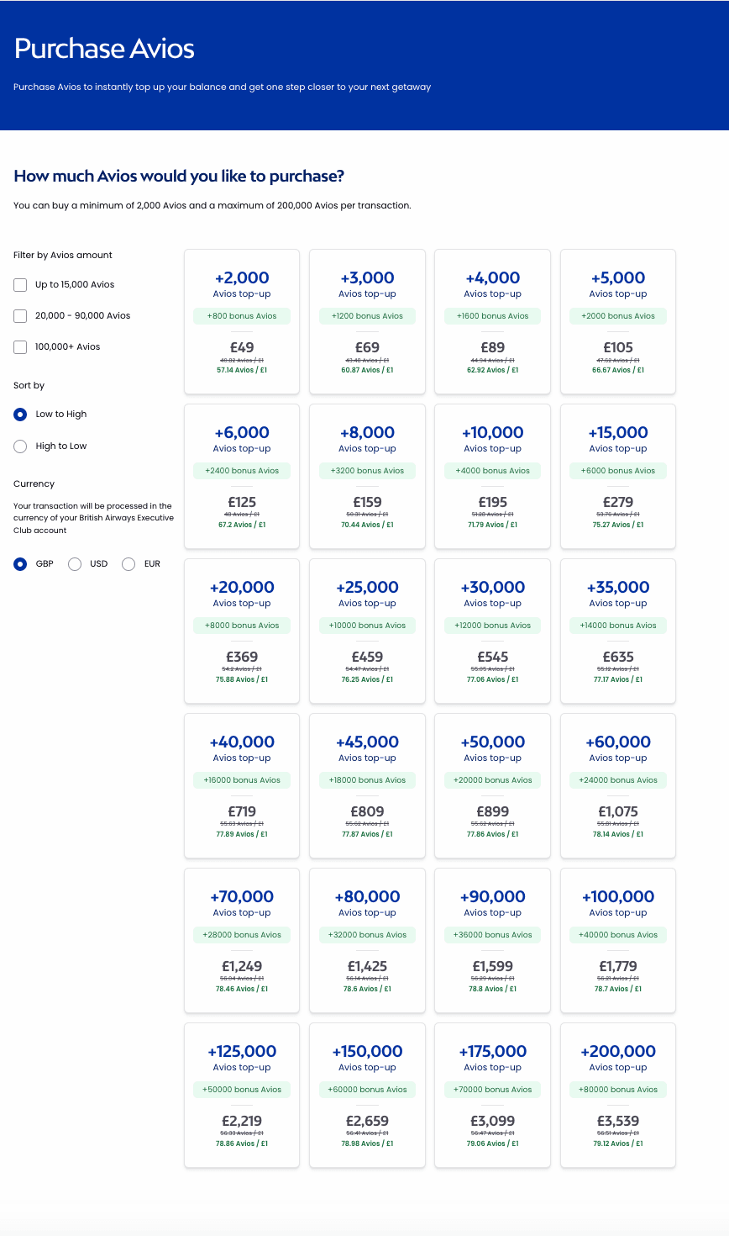
Task: Choose the +175,000 Avios top-up card
Action: (492, 1095)
